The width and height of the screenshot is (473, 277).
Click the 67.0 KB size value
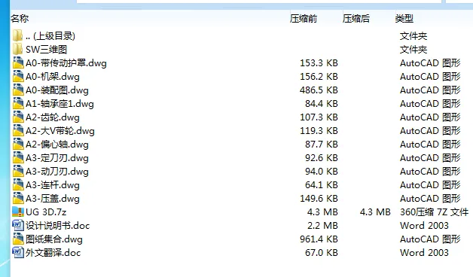(322, 253)
